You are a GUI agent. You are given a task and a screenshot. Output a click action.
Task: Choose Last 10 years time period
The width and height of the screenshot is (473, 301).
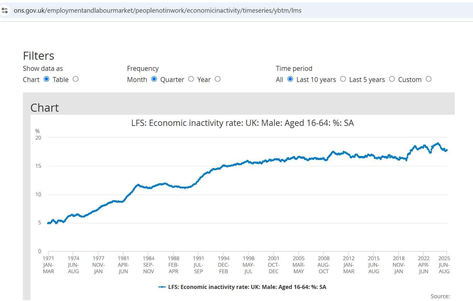[x=343, y=79]
